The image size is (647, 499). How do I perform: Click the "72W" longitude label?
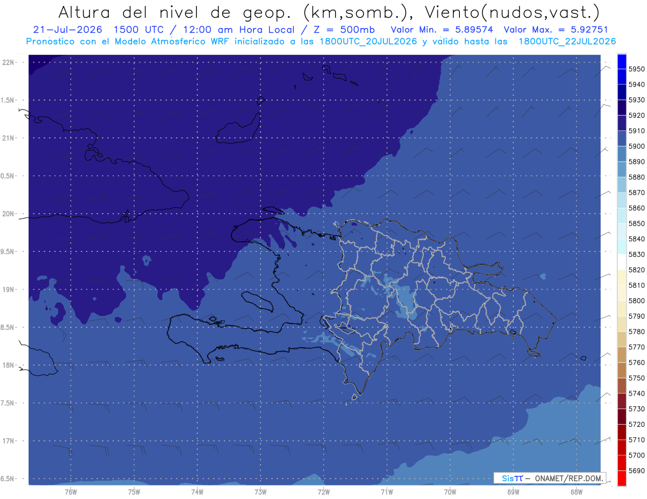[323, 491]
